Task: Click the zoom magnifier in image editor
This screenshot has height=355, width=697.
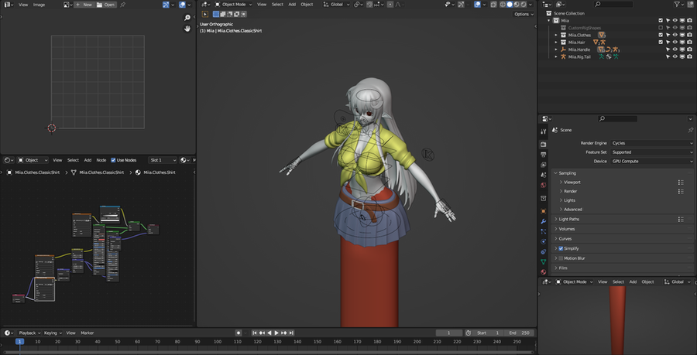Action: point(187,17)
